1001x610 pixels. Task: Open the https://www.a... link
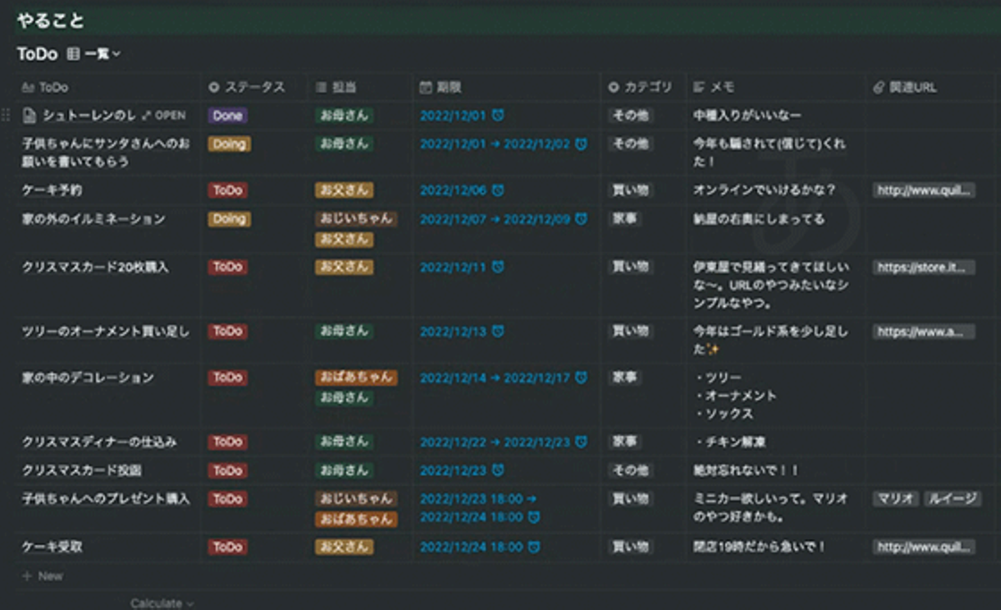coord(924,331)
